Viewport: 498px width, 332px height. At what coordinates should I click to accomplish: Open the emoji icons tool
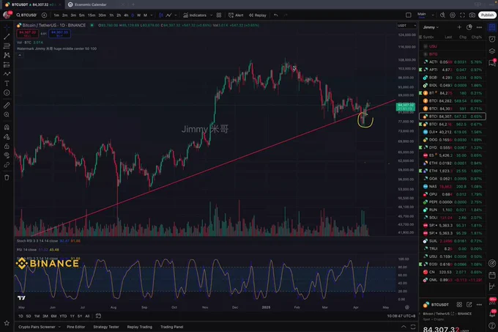tap(7, 93)
